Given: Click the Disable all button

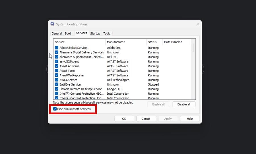Looking at the screenshot, I should [184, 104].
